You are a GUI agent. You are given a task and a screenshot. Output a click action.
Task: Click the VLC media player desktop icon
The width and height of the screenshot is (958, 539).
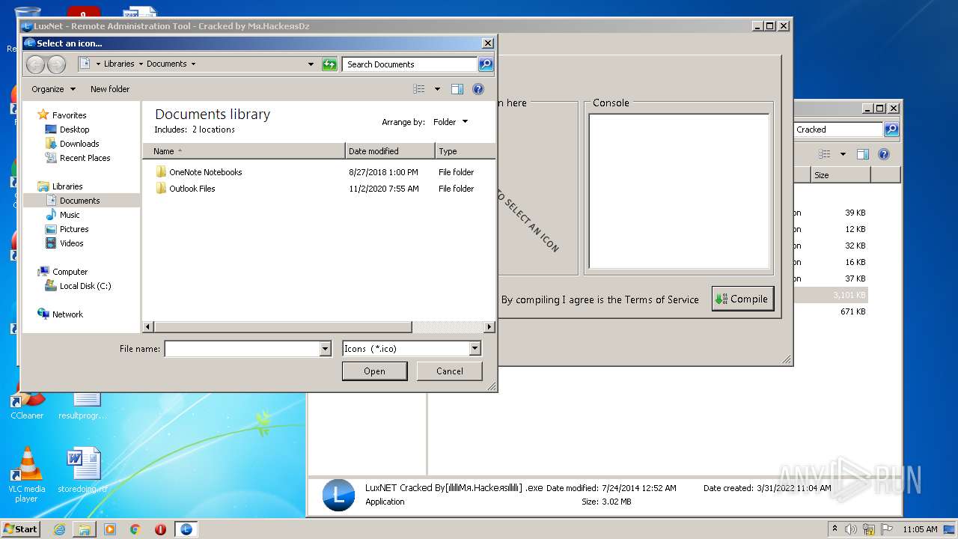click(27, 475)
